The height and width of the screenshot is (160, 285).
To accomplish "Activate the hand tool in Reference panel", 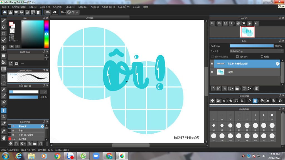I will click(x=255, y=101).
